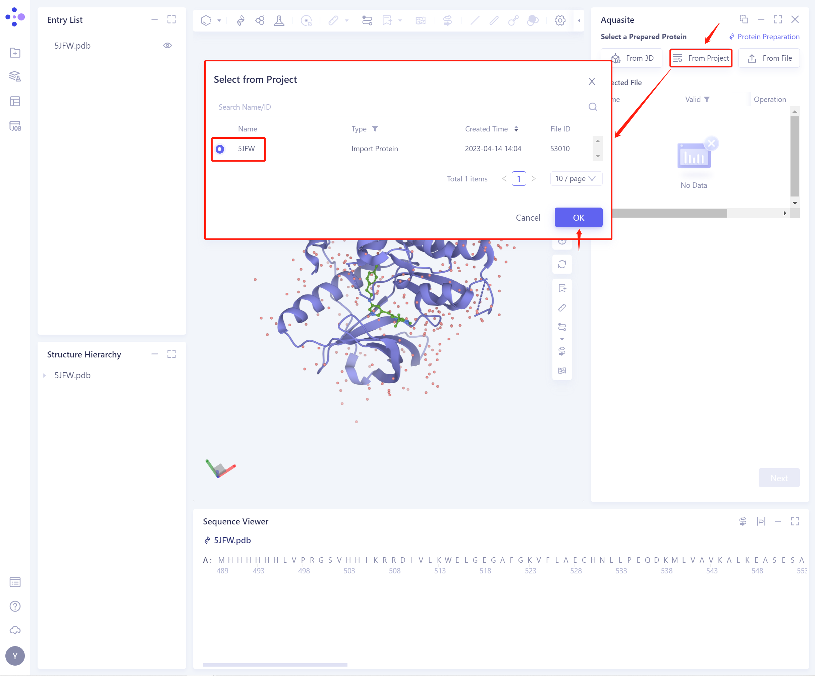
Task: Expand 5JFW.pdb in Structure Hierarchy
Action: tap(44, 375)
